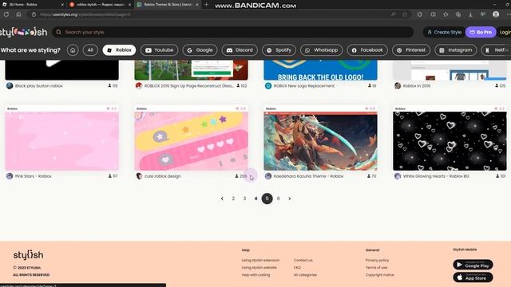Screen dimensions: 511x287
Task: Click current page 5 in pagination
Action: click(267, 199)
